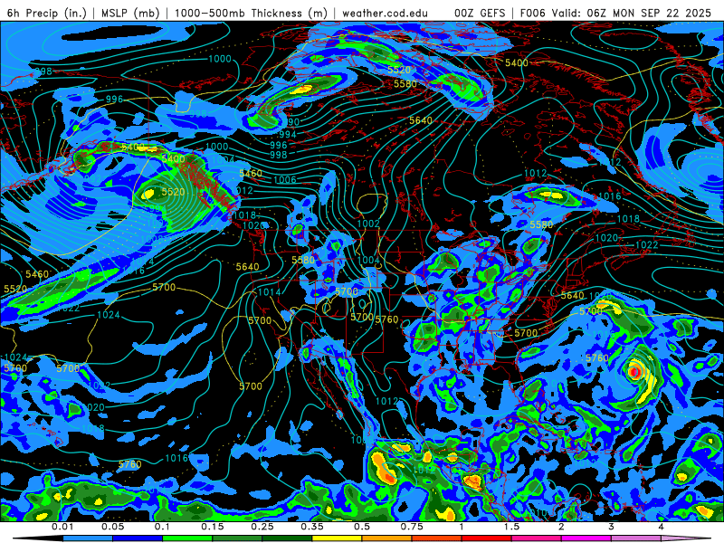Select the red 1–1.5 legend swatch

click(487, 538)
